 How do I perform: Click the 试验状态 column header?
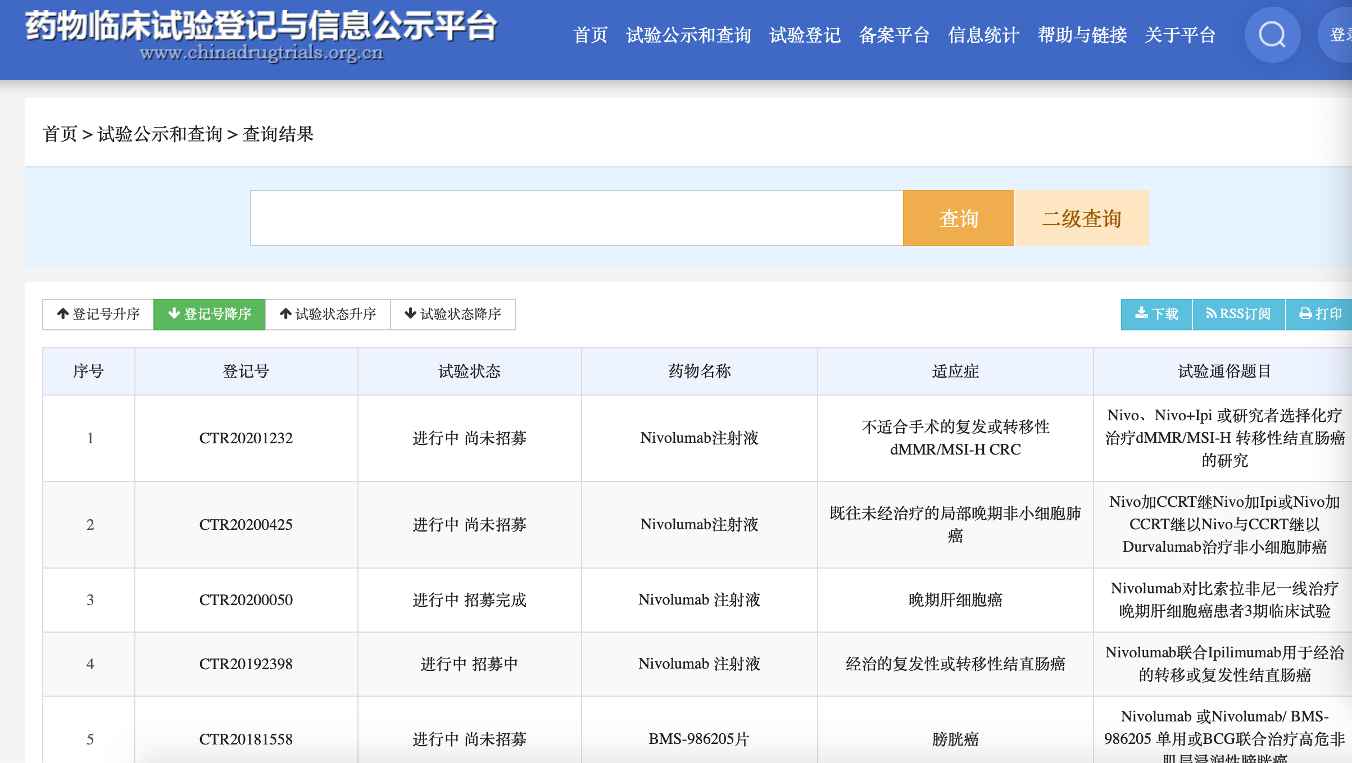tap(469, 371)
